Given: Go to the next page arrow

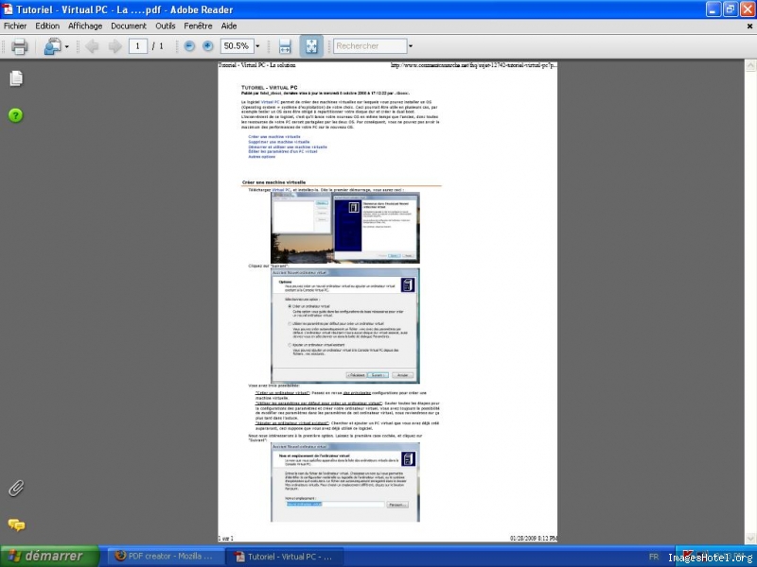Looking at the screenshot, I should click(x=114, y=46).
